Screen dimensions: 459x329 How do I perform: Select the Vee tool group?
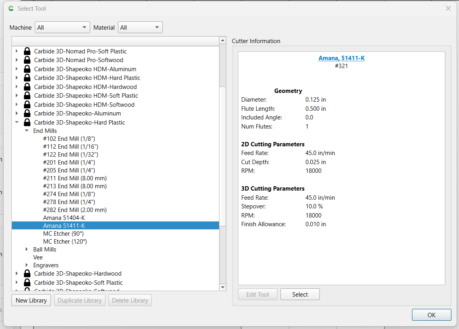(38, 257)
